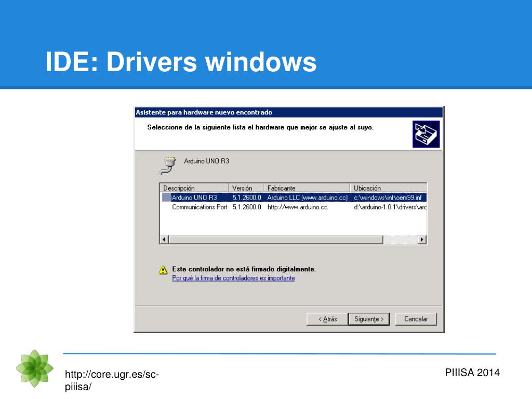Viewport: 532px width, 399px height.
Task: Click the 5.1.2600.0 version in the Arduino UNO R3 row
Action: 247,197
